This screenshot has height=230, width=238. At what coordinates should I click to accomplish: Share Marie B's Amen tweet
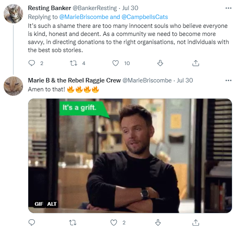pyautogui.click(x=196, y=223)
